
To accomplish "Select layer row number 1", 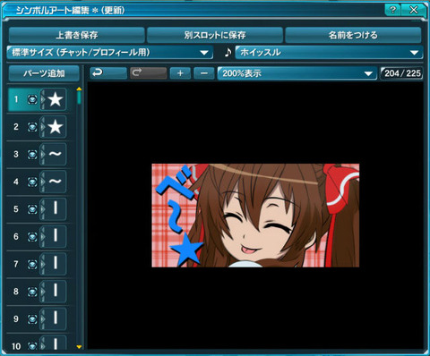I will point(37,99).
